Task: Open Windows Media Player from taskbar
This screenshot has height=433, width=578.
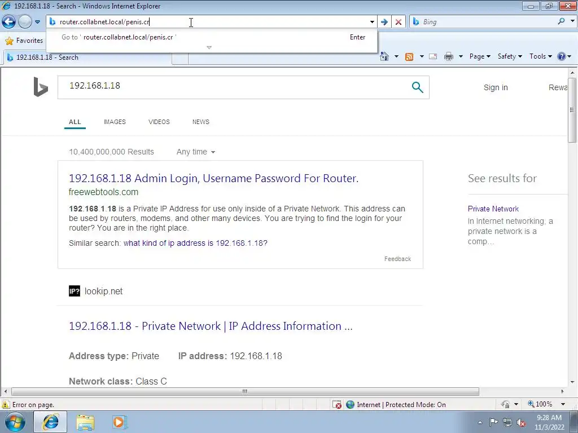Action: point(119,422)
